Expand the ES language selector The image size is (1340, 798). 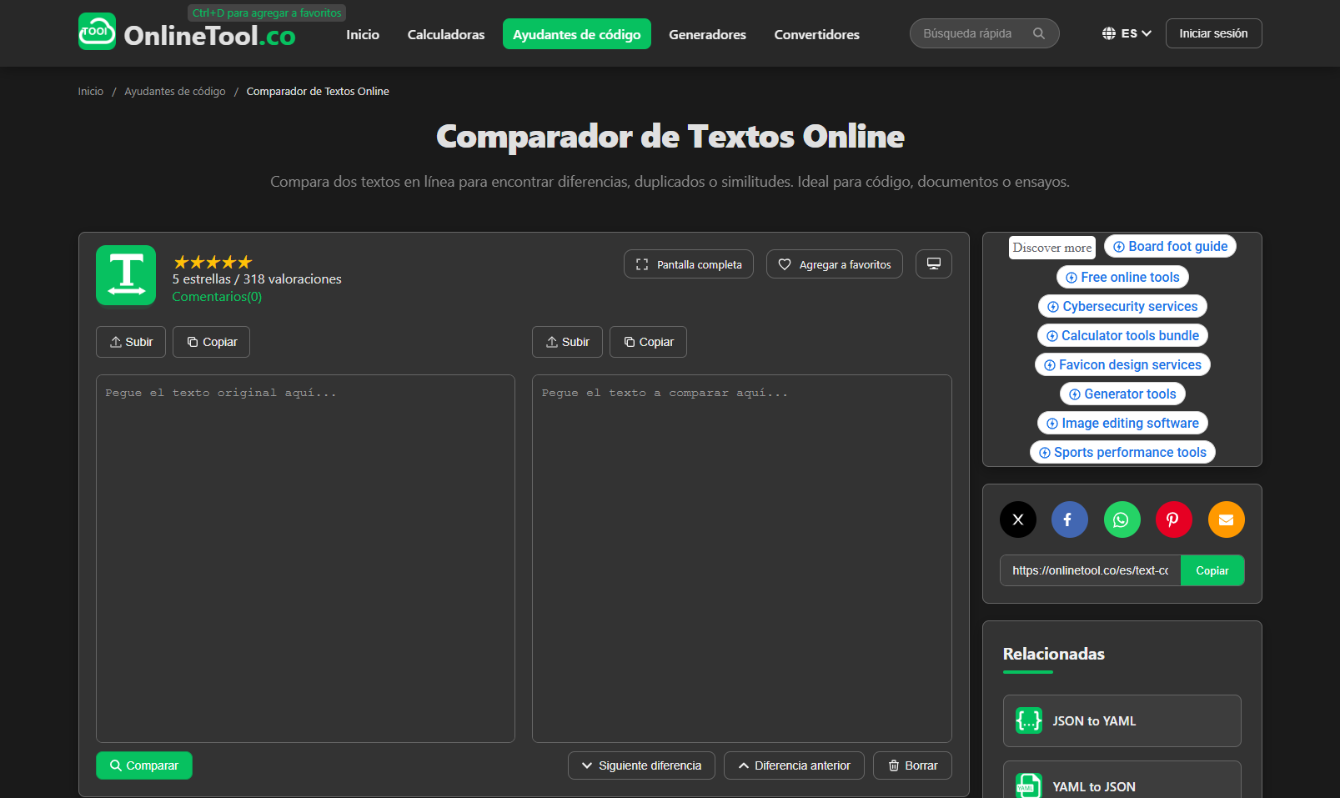pos(1127,33)
